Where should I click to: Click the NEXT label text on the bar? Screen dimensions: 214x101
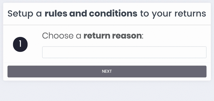(107, 71)
